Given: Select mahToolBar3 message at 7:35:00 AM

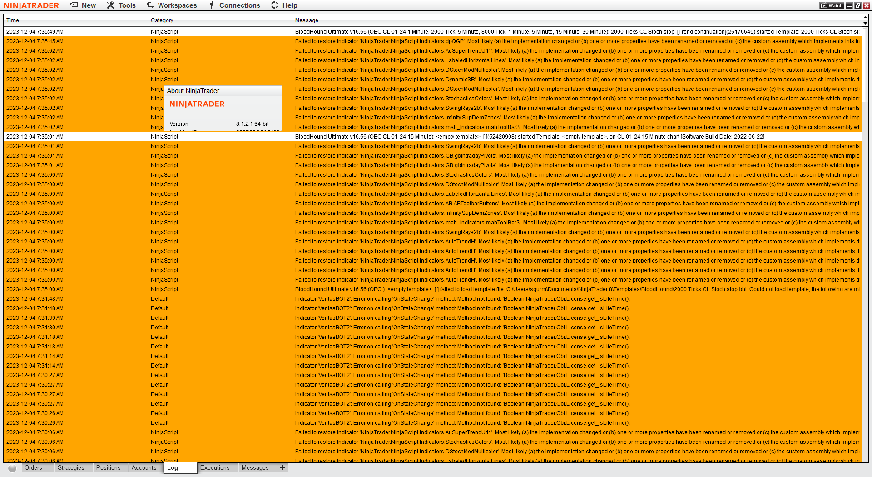Looking at the screenshot, I should 577,223.
